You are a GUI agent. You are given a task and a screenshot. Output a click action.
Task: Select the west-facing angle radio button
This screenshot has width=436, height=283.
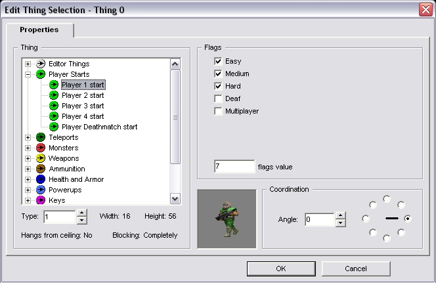click(x=366, y=219)
